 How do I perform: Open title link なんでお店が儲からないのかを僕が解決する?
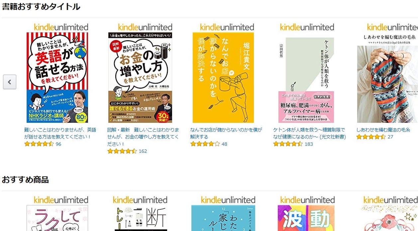tap(226, 133)
